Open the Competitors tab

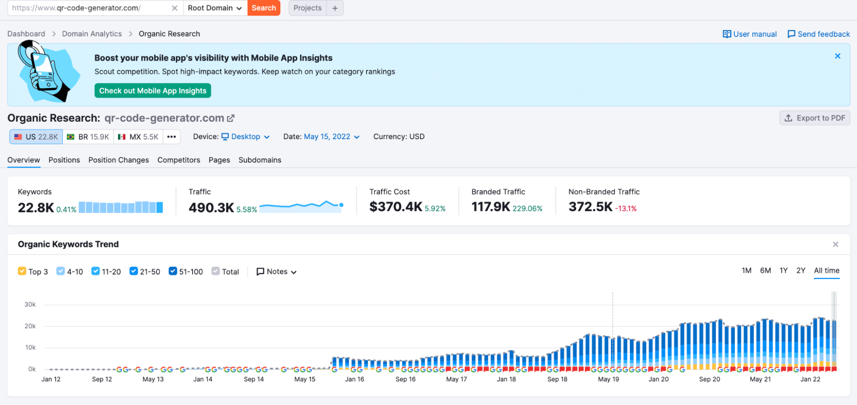[x=178, y=160]
